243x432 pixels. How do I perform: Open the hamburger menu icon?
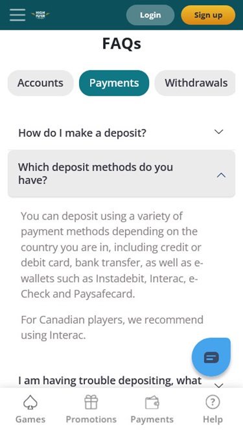click(x=17, y=15)
